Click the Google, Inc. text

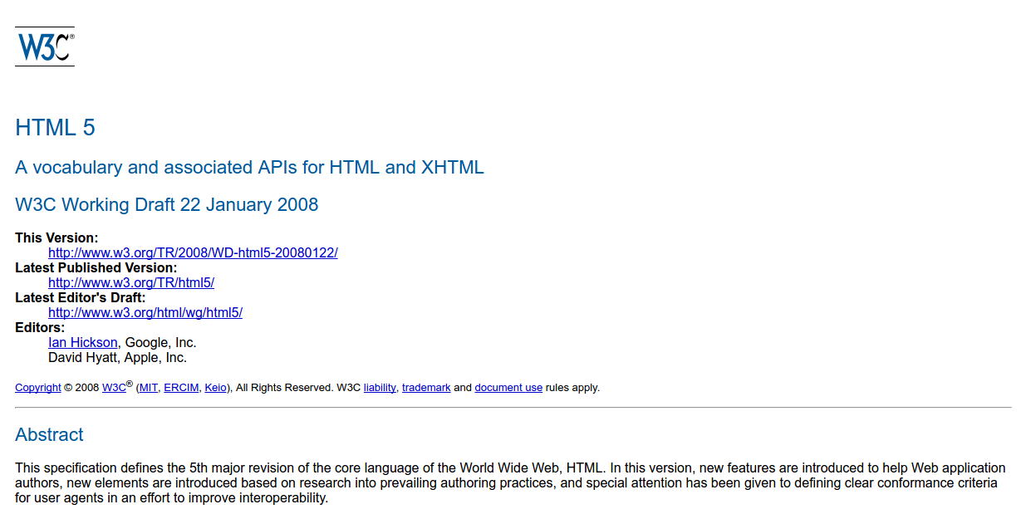point(161,342)
